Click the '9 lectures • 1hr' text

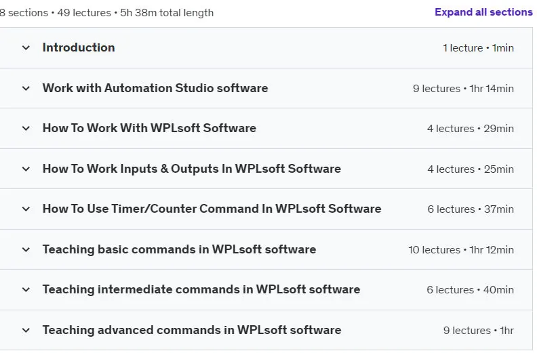(x=478, y=331)
